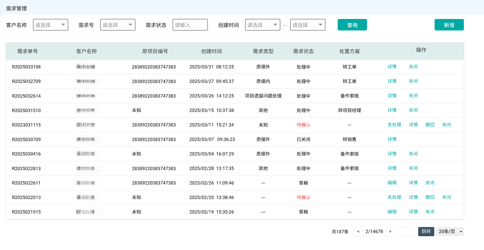484x250 pixels.
Task: Click 编辑 for draft request R2025022611
Action: [x=392, y=183]
